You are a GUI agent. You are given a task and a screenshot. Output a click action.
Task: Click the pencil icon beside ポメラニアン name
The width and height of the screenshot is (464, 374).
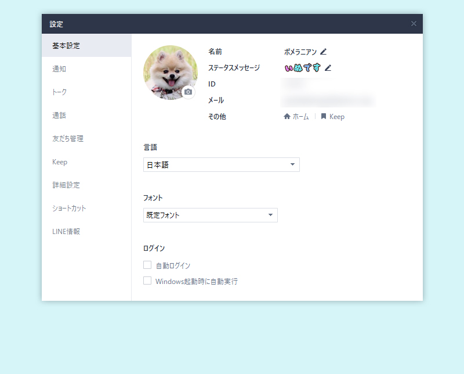click(x=324, y=52)
